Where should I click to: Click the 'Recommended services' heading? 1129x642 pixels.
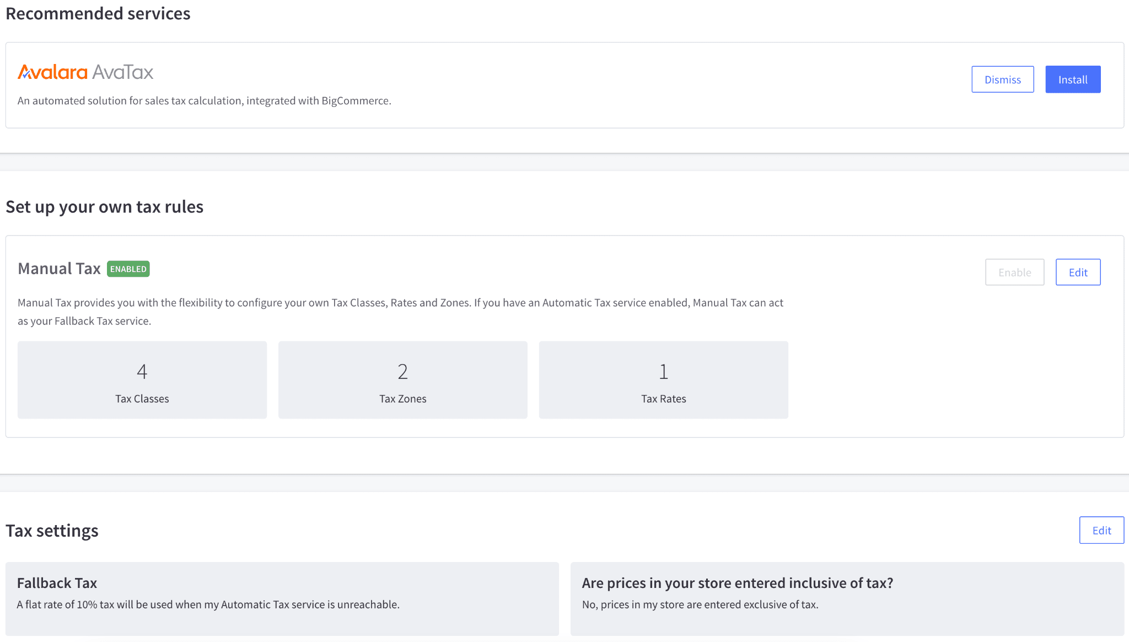click(98, 13)
